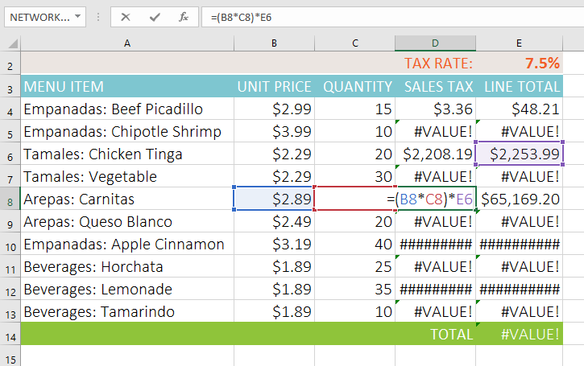Click the Select All corner triangle
The image size is (584, 366).
[10, 43]
